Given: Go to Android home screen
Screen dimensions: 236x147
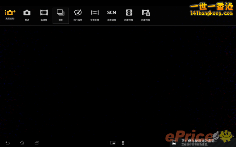Looking at the screenshot, I should [x=22, y=143].
